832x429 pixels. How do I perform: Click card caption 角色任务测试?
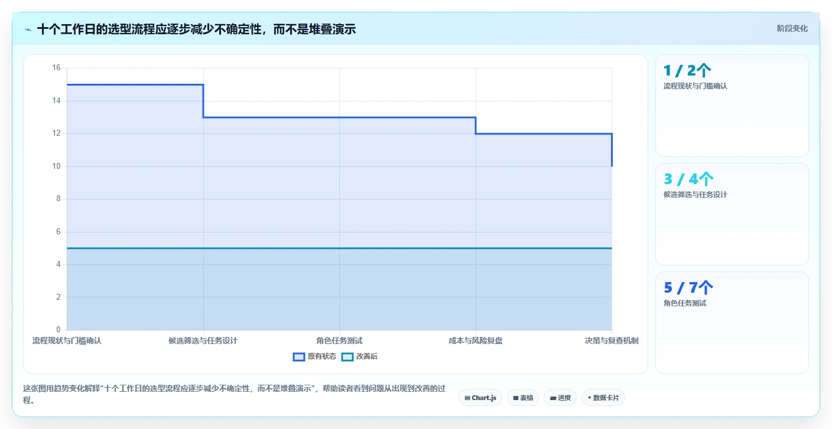pyautogui.click(x=684, y=303)
